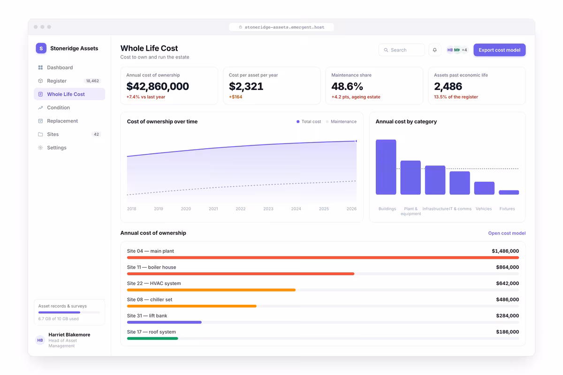The height and width of the screenshot is (375, 563).
Task: Click the Sites folder icon
Action: [40, 134]
